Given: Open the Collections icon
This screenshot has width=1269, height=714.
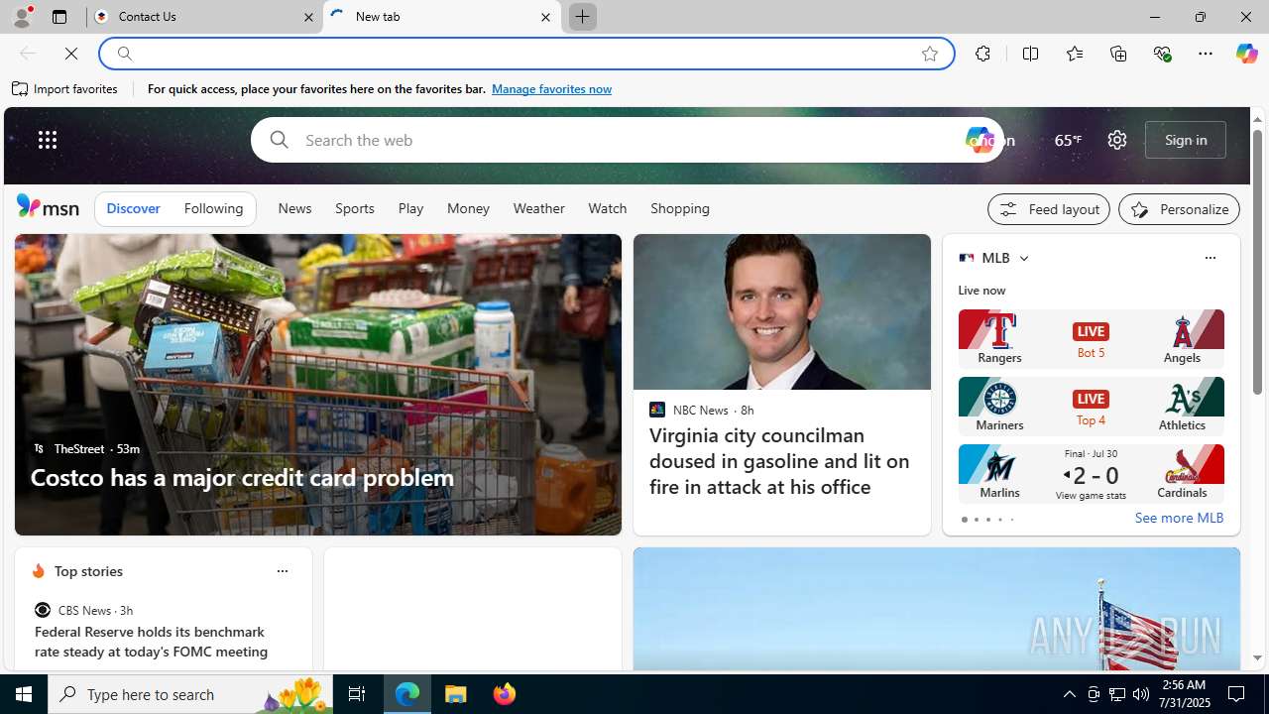Looking at the screenshot, I should point(1118,54).
